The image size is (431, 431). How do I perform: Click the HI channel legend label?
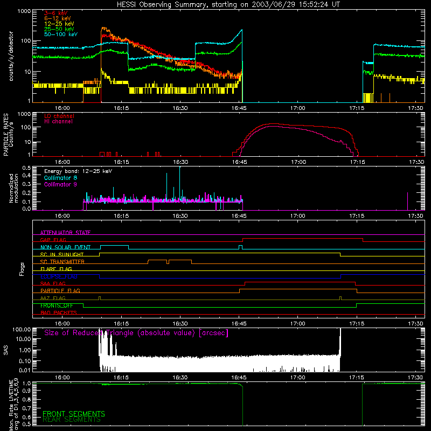coord(59,122)
